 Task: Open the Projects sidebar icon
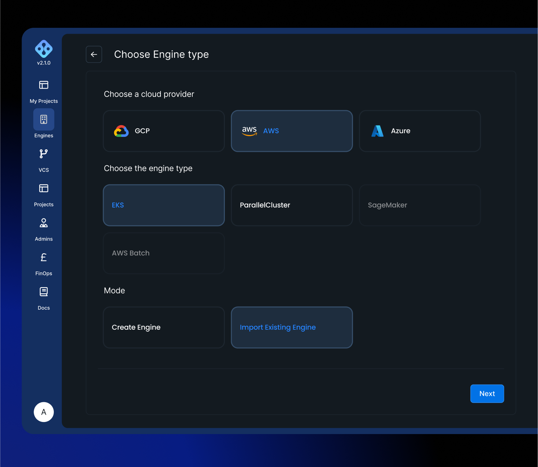pyautogui.click(x=44, y=188)
